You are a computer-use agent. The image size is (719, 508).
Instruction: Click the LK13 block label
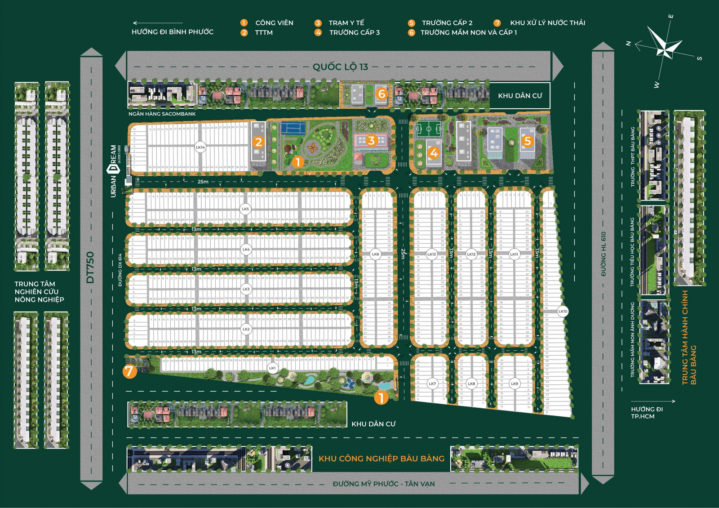click(x=431, y=254)
